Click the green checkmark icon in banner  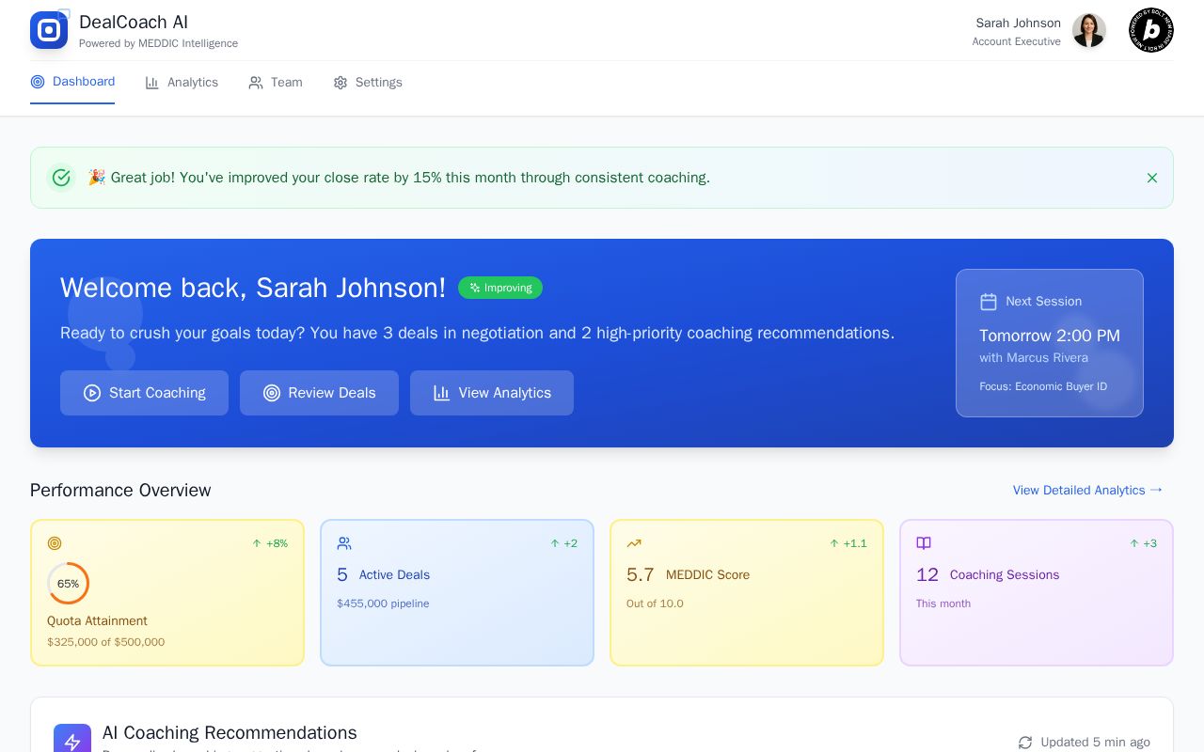tap(61, 178)
